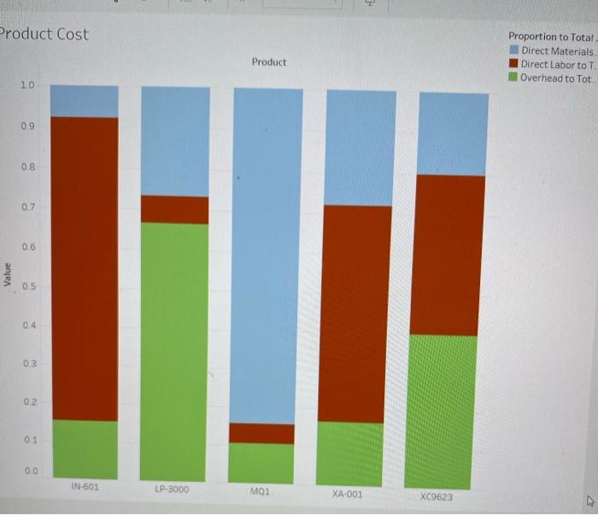Click the '0.6' value axis tick
This screenshot has height=515, width=598.
[29, 247]
